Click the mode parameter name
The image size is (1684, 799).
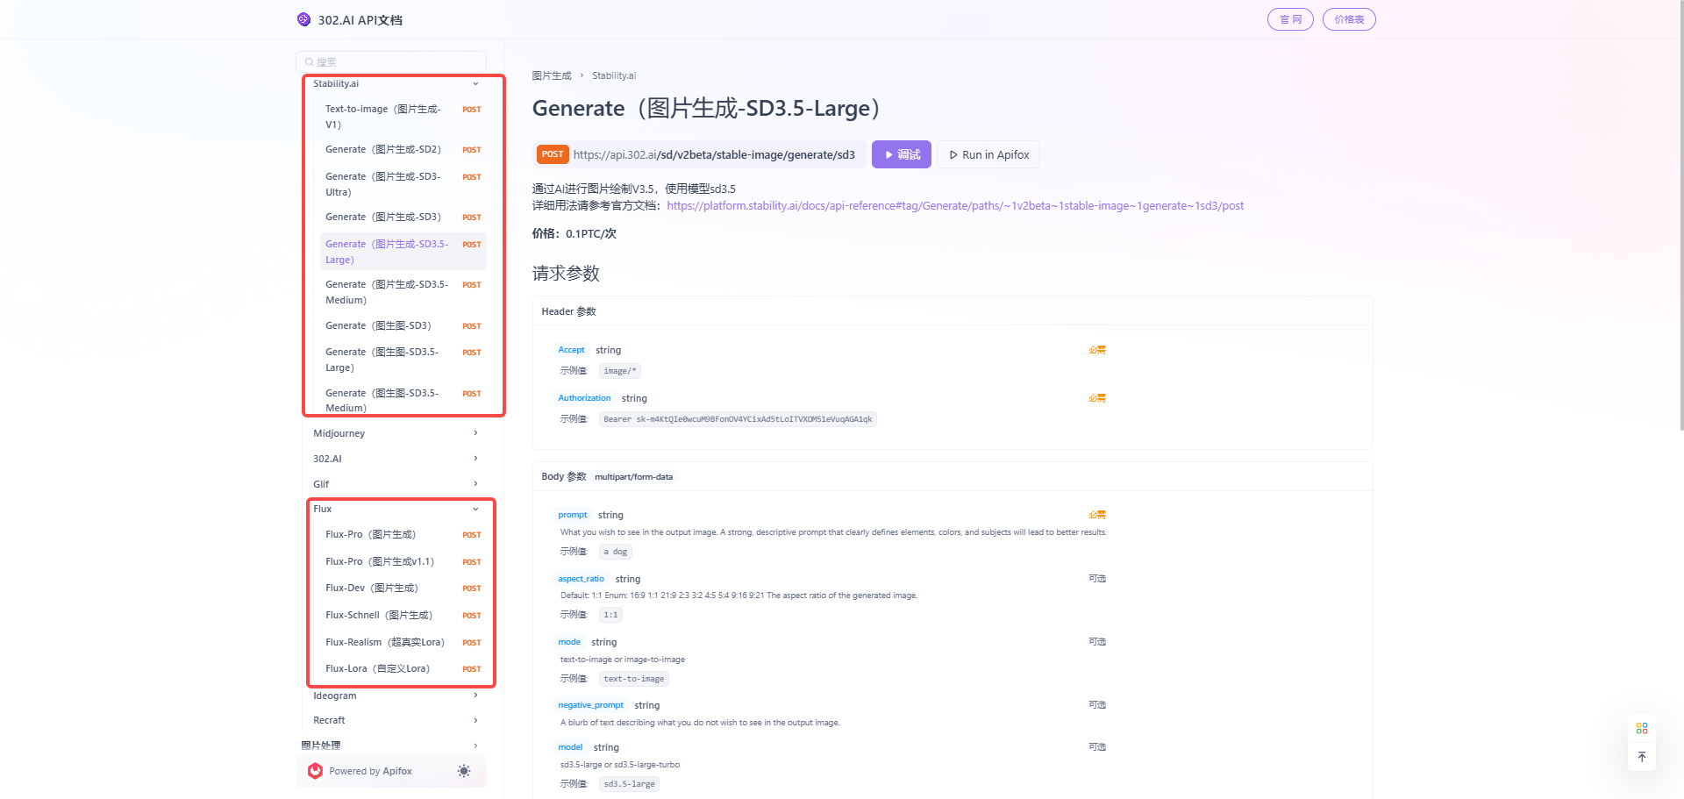pos(569,642)
